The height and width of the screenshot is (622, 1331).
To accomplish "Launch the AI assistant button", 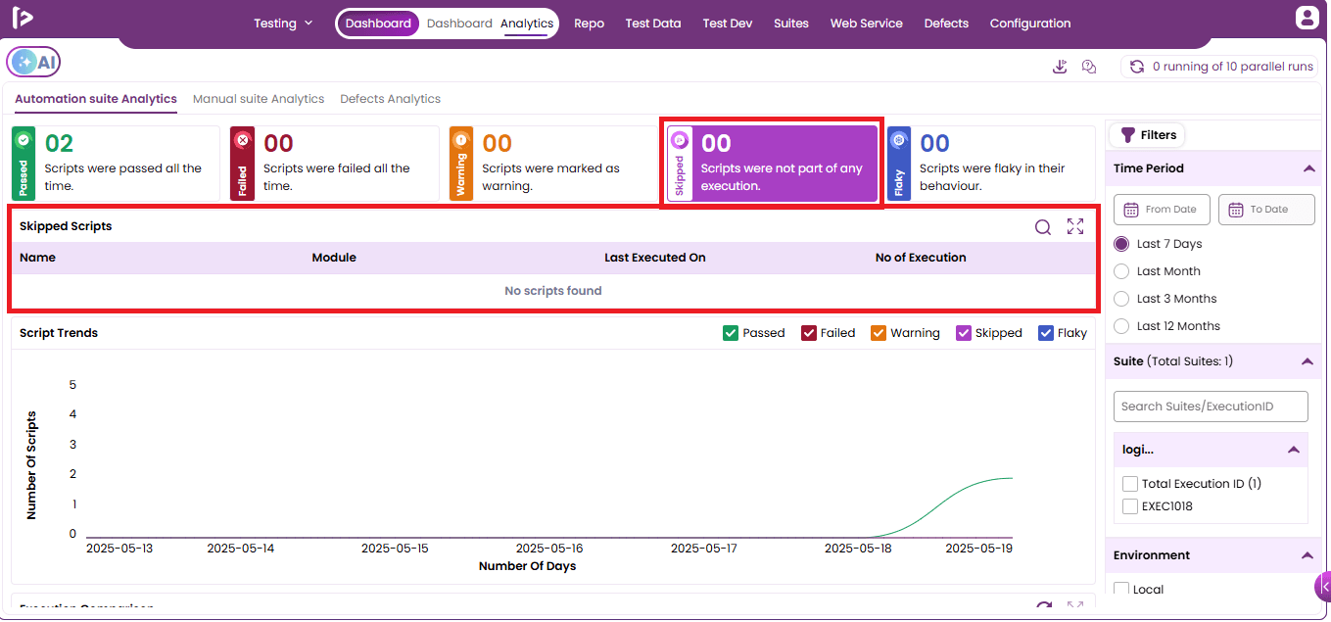I will click(x=33, y=63).
